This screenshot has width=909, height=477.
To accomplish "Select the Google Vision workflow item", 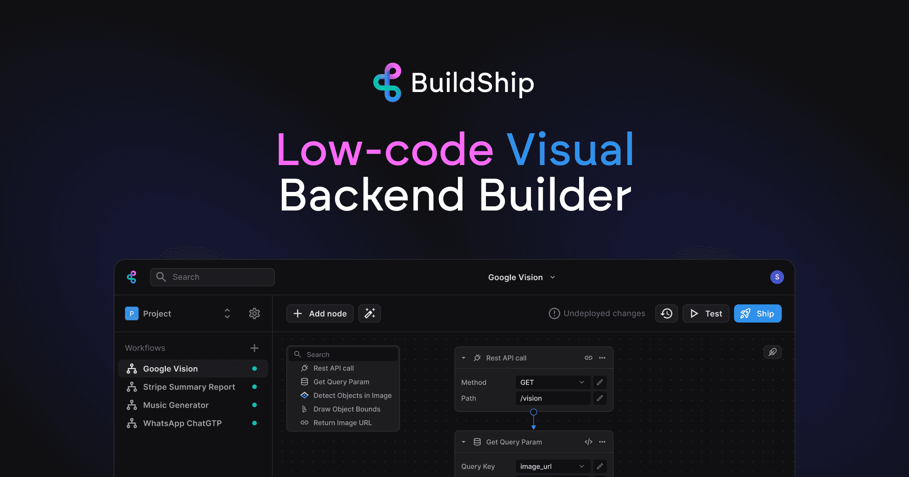I will [x=170, y=368].
